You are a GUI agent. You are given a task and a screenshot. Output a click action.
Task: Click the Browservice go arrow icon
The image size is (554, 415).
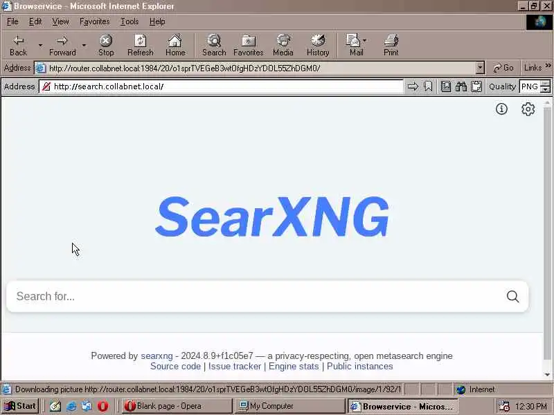(413, 86)
